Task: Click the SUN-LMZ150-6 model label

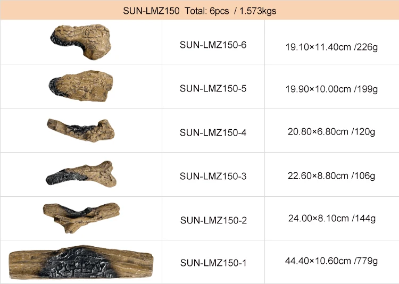Action: tap(213, 45)
